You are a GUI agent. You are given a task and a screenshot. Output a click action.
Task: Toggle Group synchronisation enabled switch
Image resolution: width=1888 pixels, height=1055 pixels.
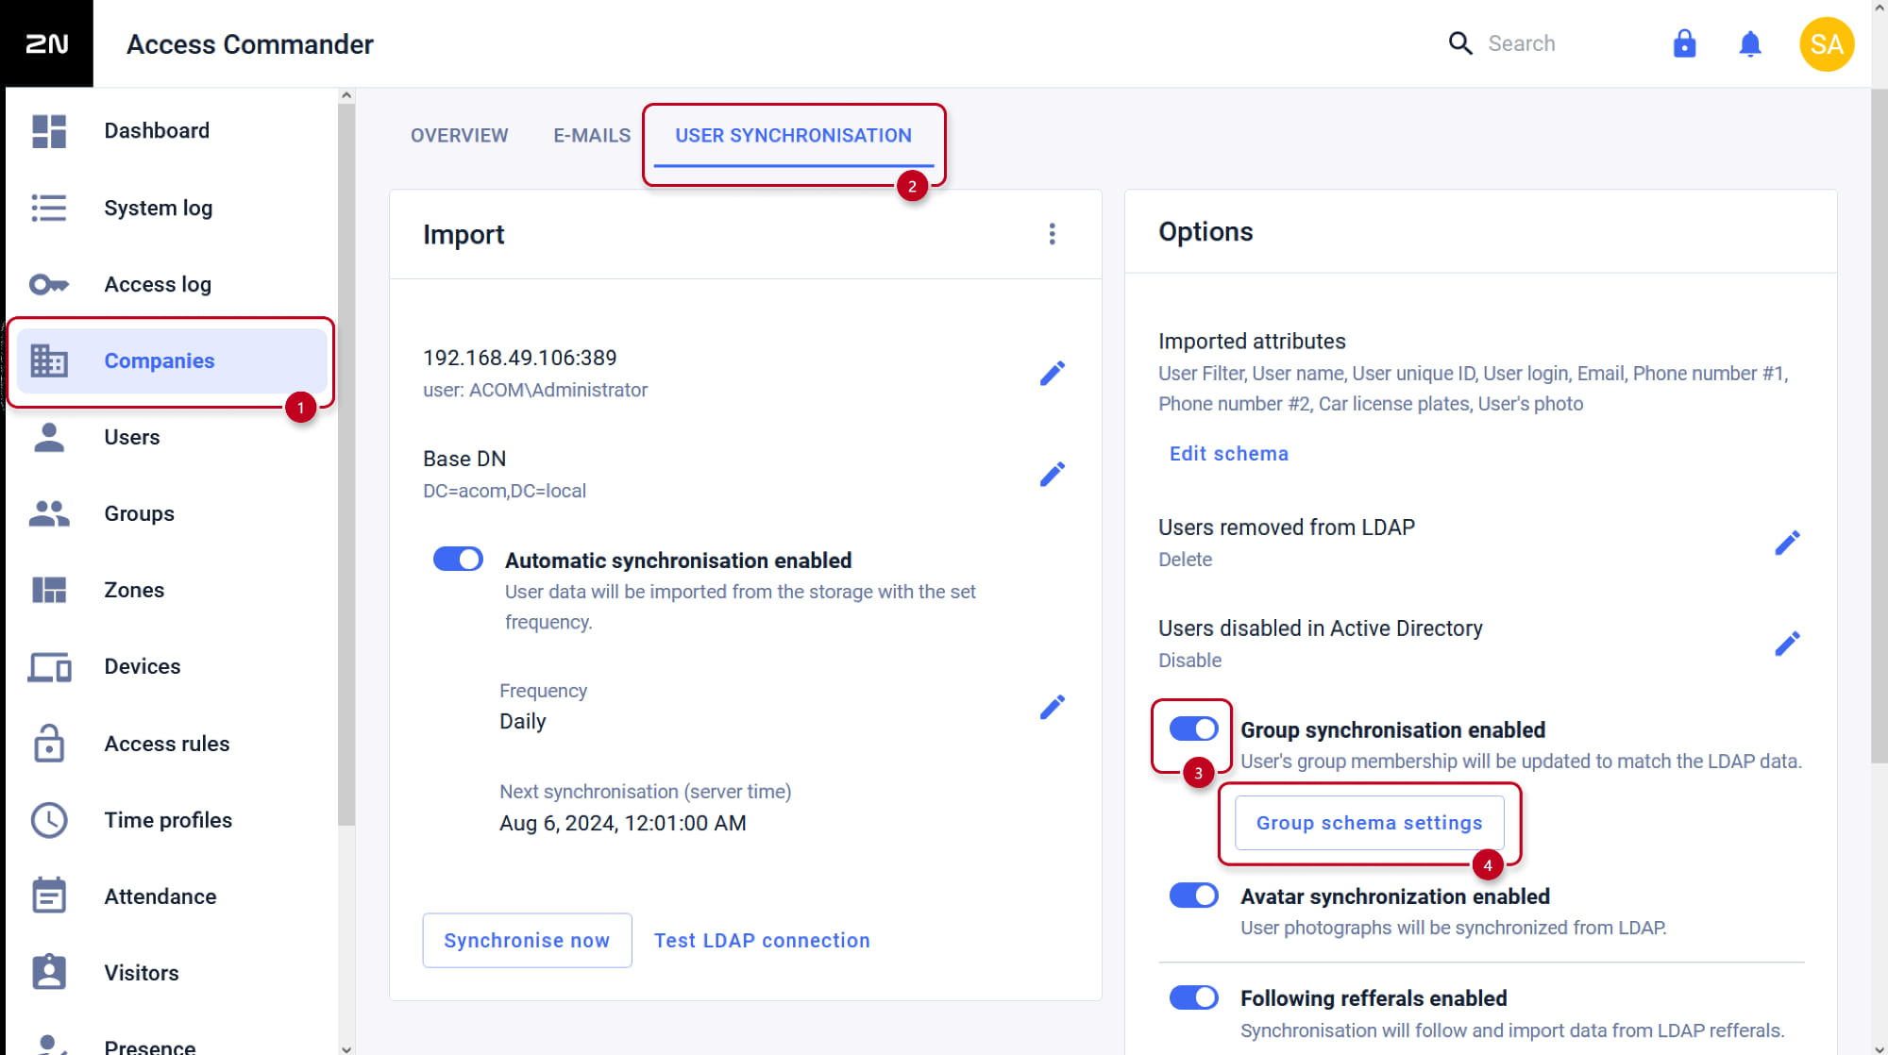(x=1193, y=728)
